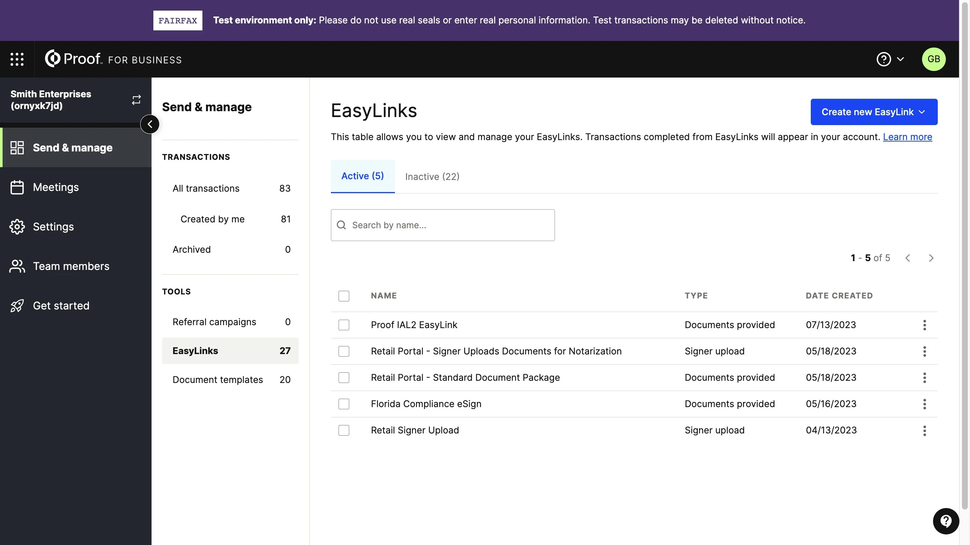Open the Create new EasyLink dropdown
Image resolution: width=970 pixels, height=545 pixels.
[874, 112]
